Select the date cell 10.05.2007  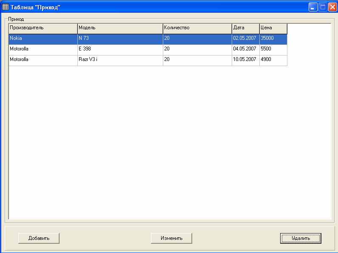pyautogui.click(x=246, y=61)
